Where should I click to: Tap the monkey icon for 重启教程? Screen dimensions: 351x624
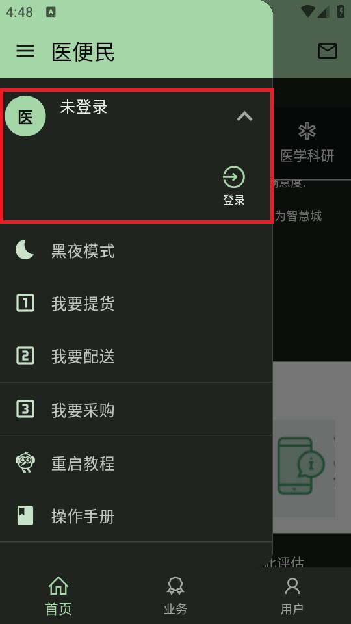coord(25,462)
